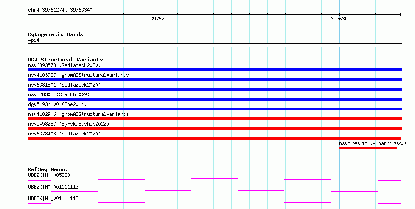Click the red bar under nsv6378408

[x=214, y=138]
